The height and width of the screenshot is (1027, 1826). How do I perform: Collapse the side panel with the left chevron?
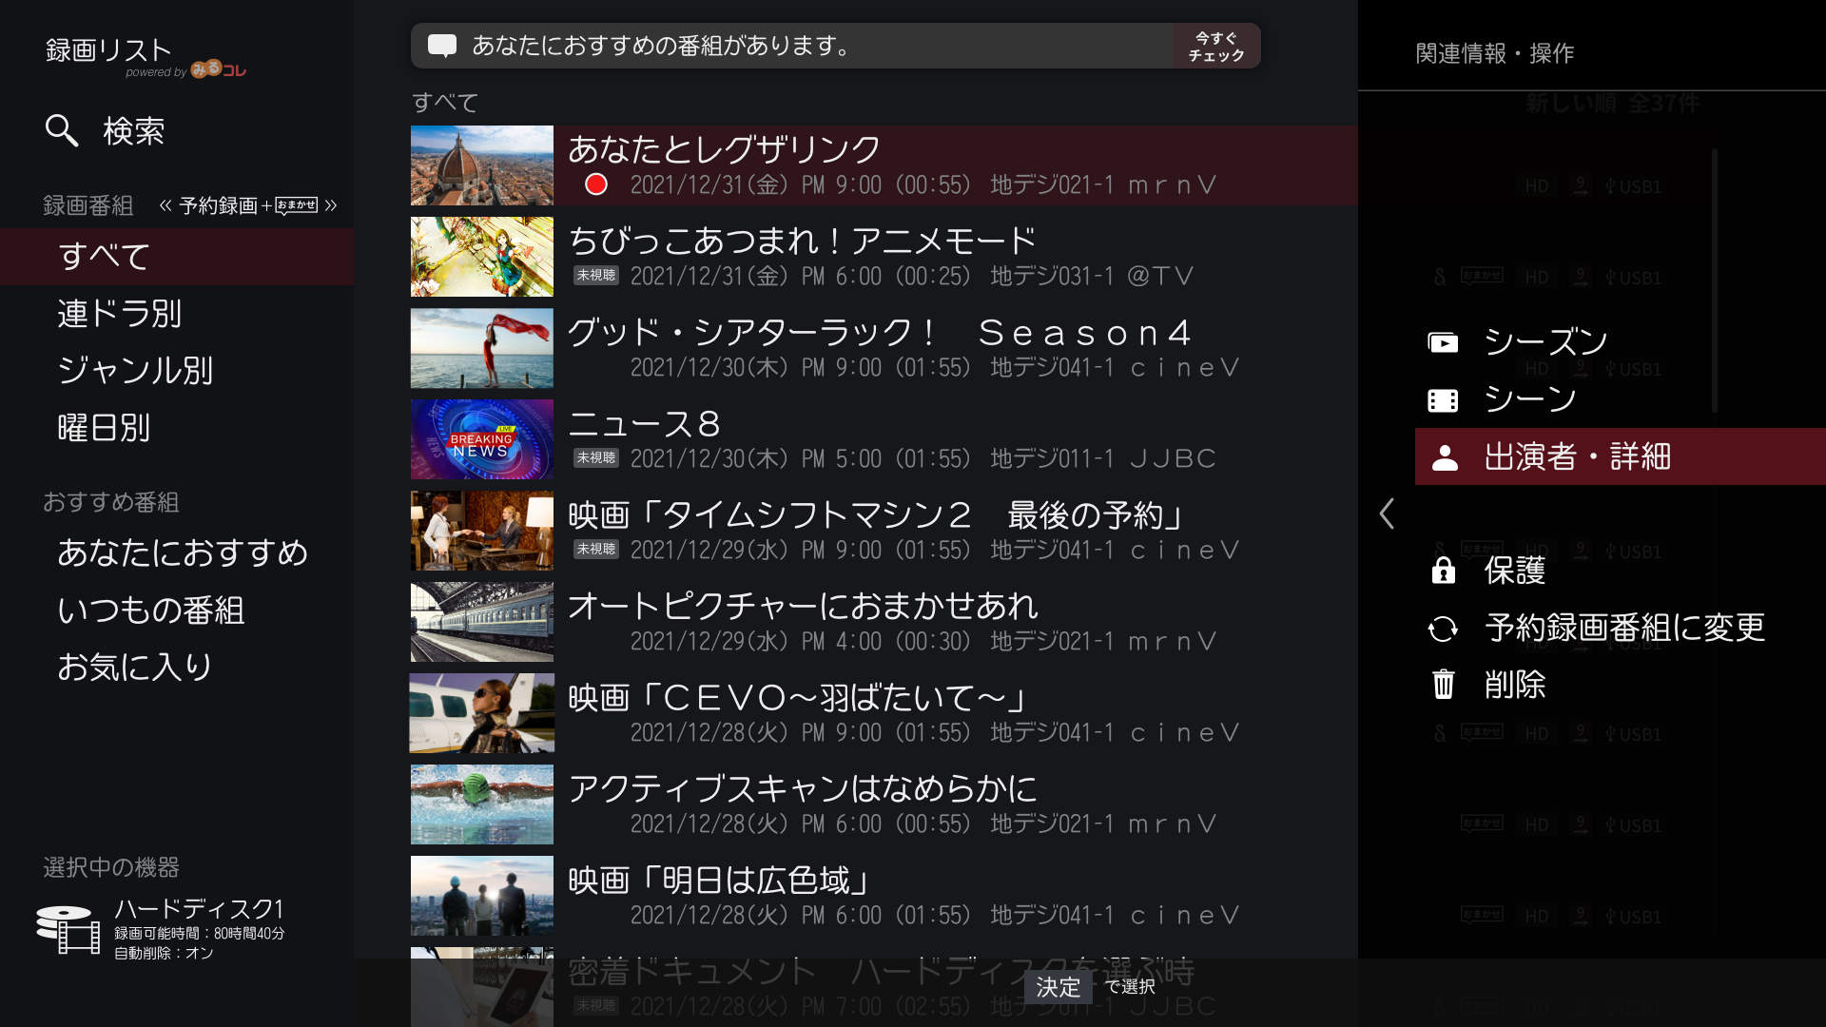pyautogui.click(x=1387, y=514)
